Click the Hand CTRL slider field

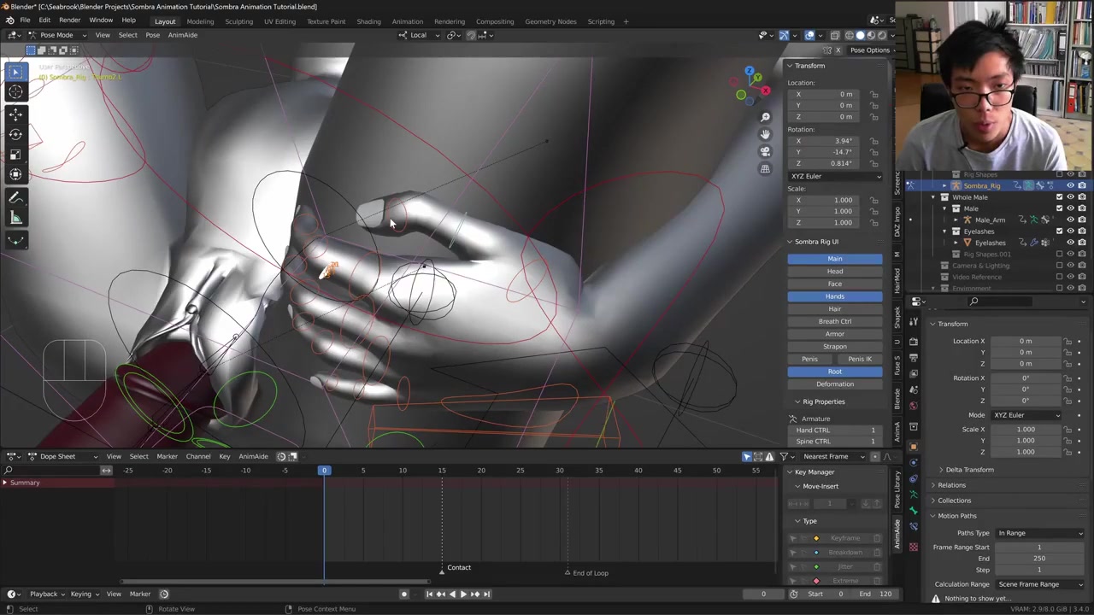[834, 430]
